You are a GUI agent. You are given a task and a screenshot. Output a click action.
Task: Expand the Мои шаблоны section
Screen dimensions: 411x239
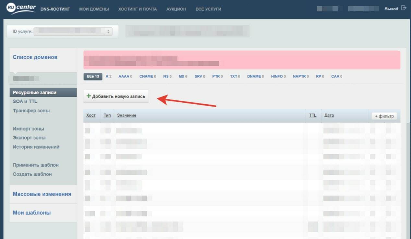pos(32,213)
